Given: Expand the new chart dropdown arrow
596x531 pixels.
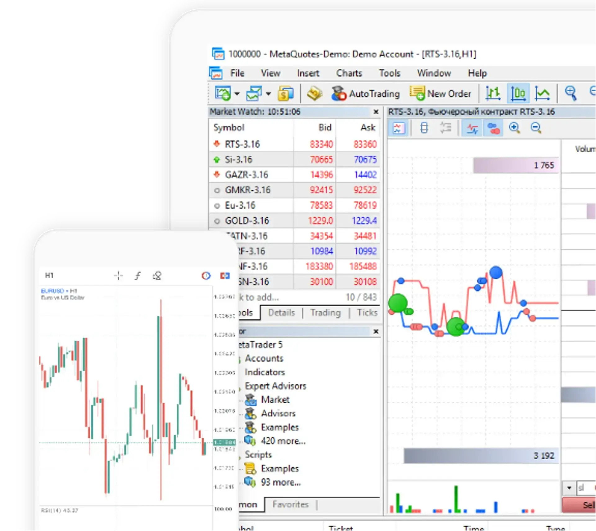Looking at the screenshot, I should 237,93.
